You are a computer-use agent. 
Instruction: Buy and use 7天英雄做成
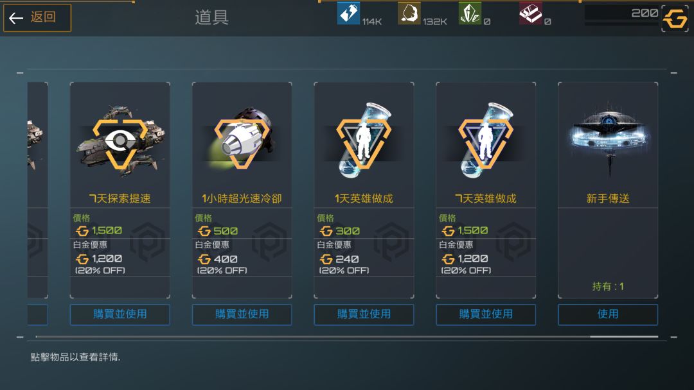tap(486, 314)
